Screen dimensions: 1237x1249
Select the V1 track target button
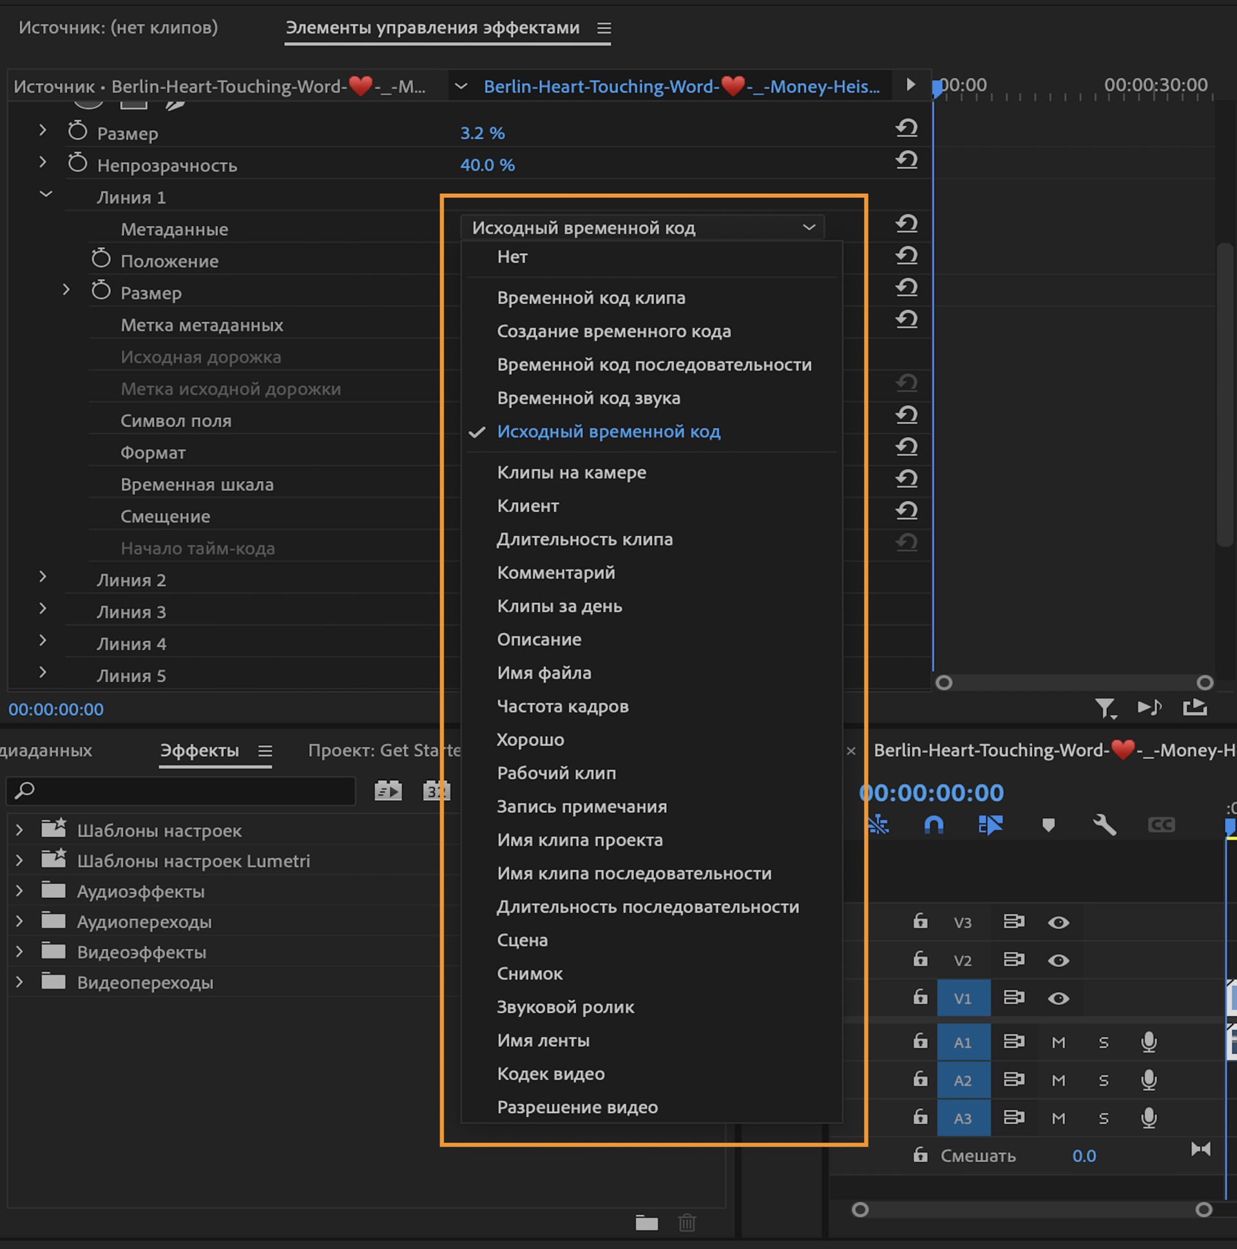963,998
